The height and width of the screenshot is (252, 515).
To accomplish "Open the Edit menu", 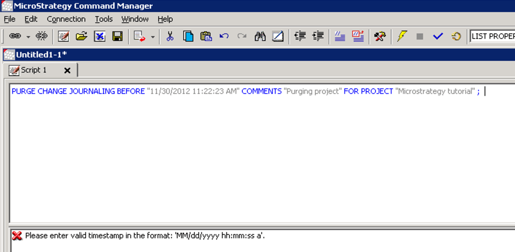I will pos(31,19).
